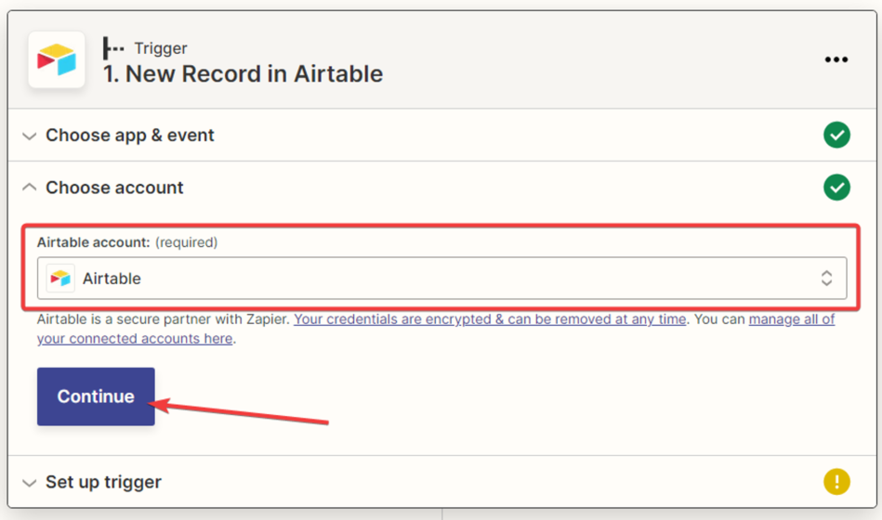Click yellow warning icon on Set up trigger
The image size is (882, 520).
[x=836, y=482]
